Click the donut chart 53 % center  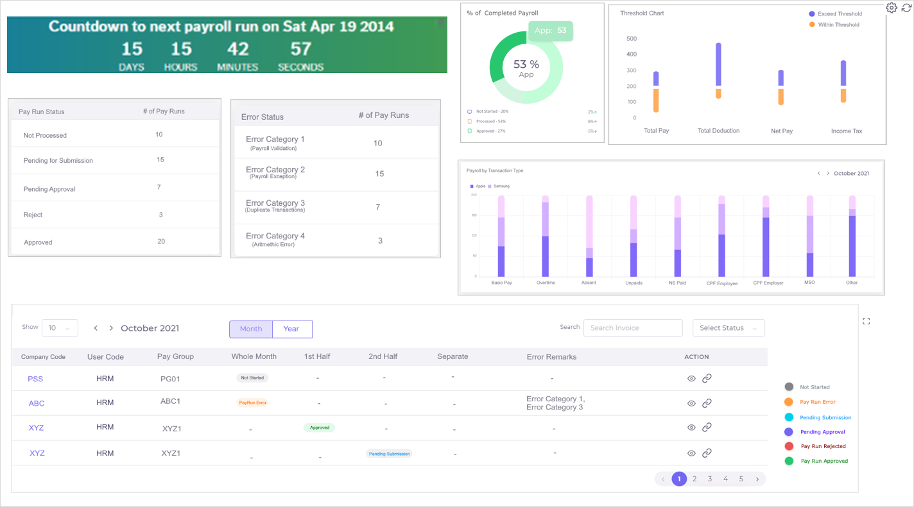tap(526, 67)
